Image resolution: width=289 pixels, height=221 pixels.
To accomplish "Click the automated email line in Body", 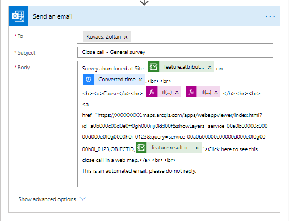I will pos(139,171).
